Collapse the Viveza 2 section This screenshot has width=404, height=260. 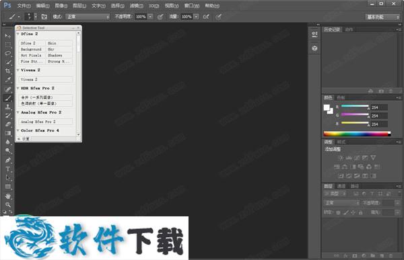point(18,70)
